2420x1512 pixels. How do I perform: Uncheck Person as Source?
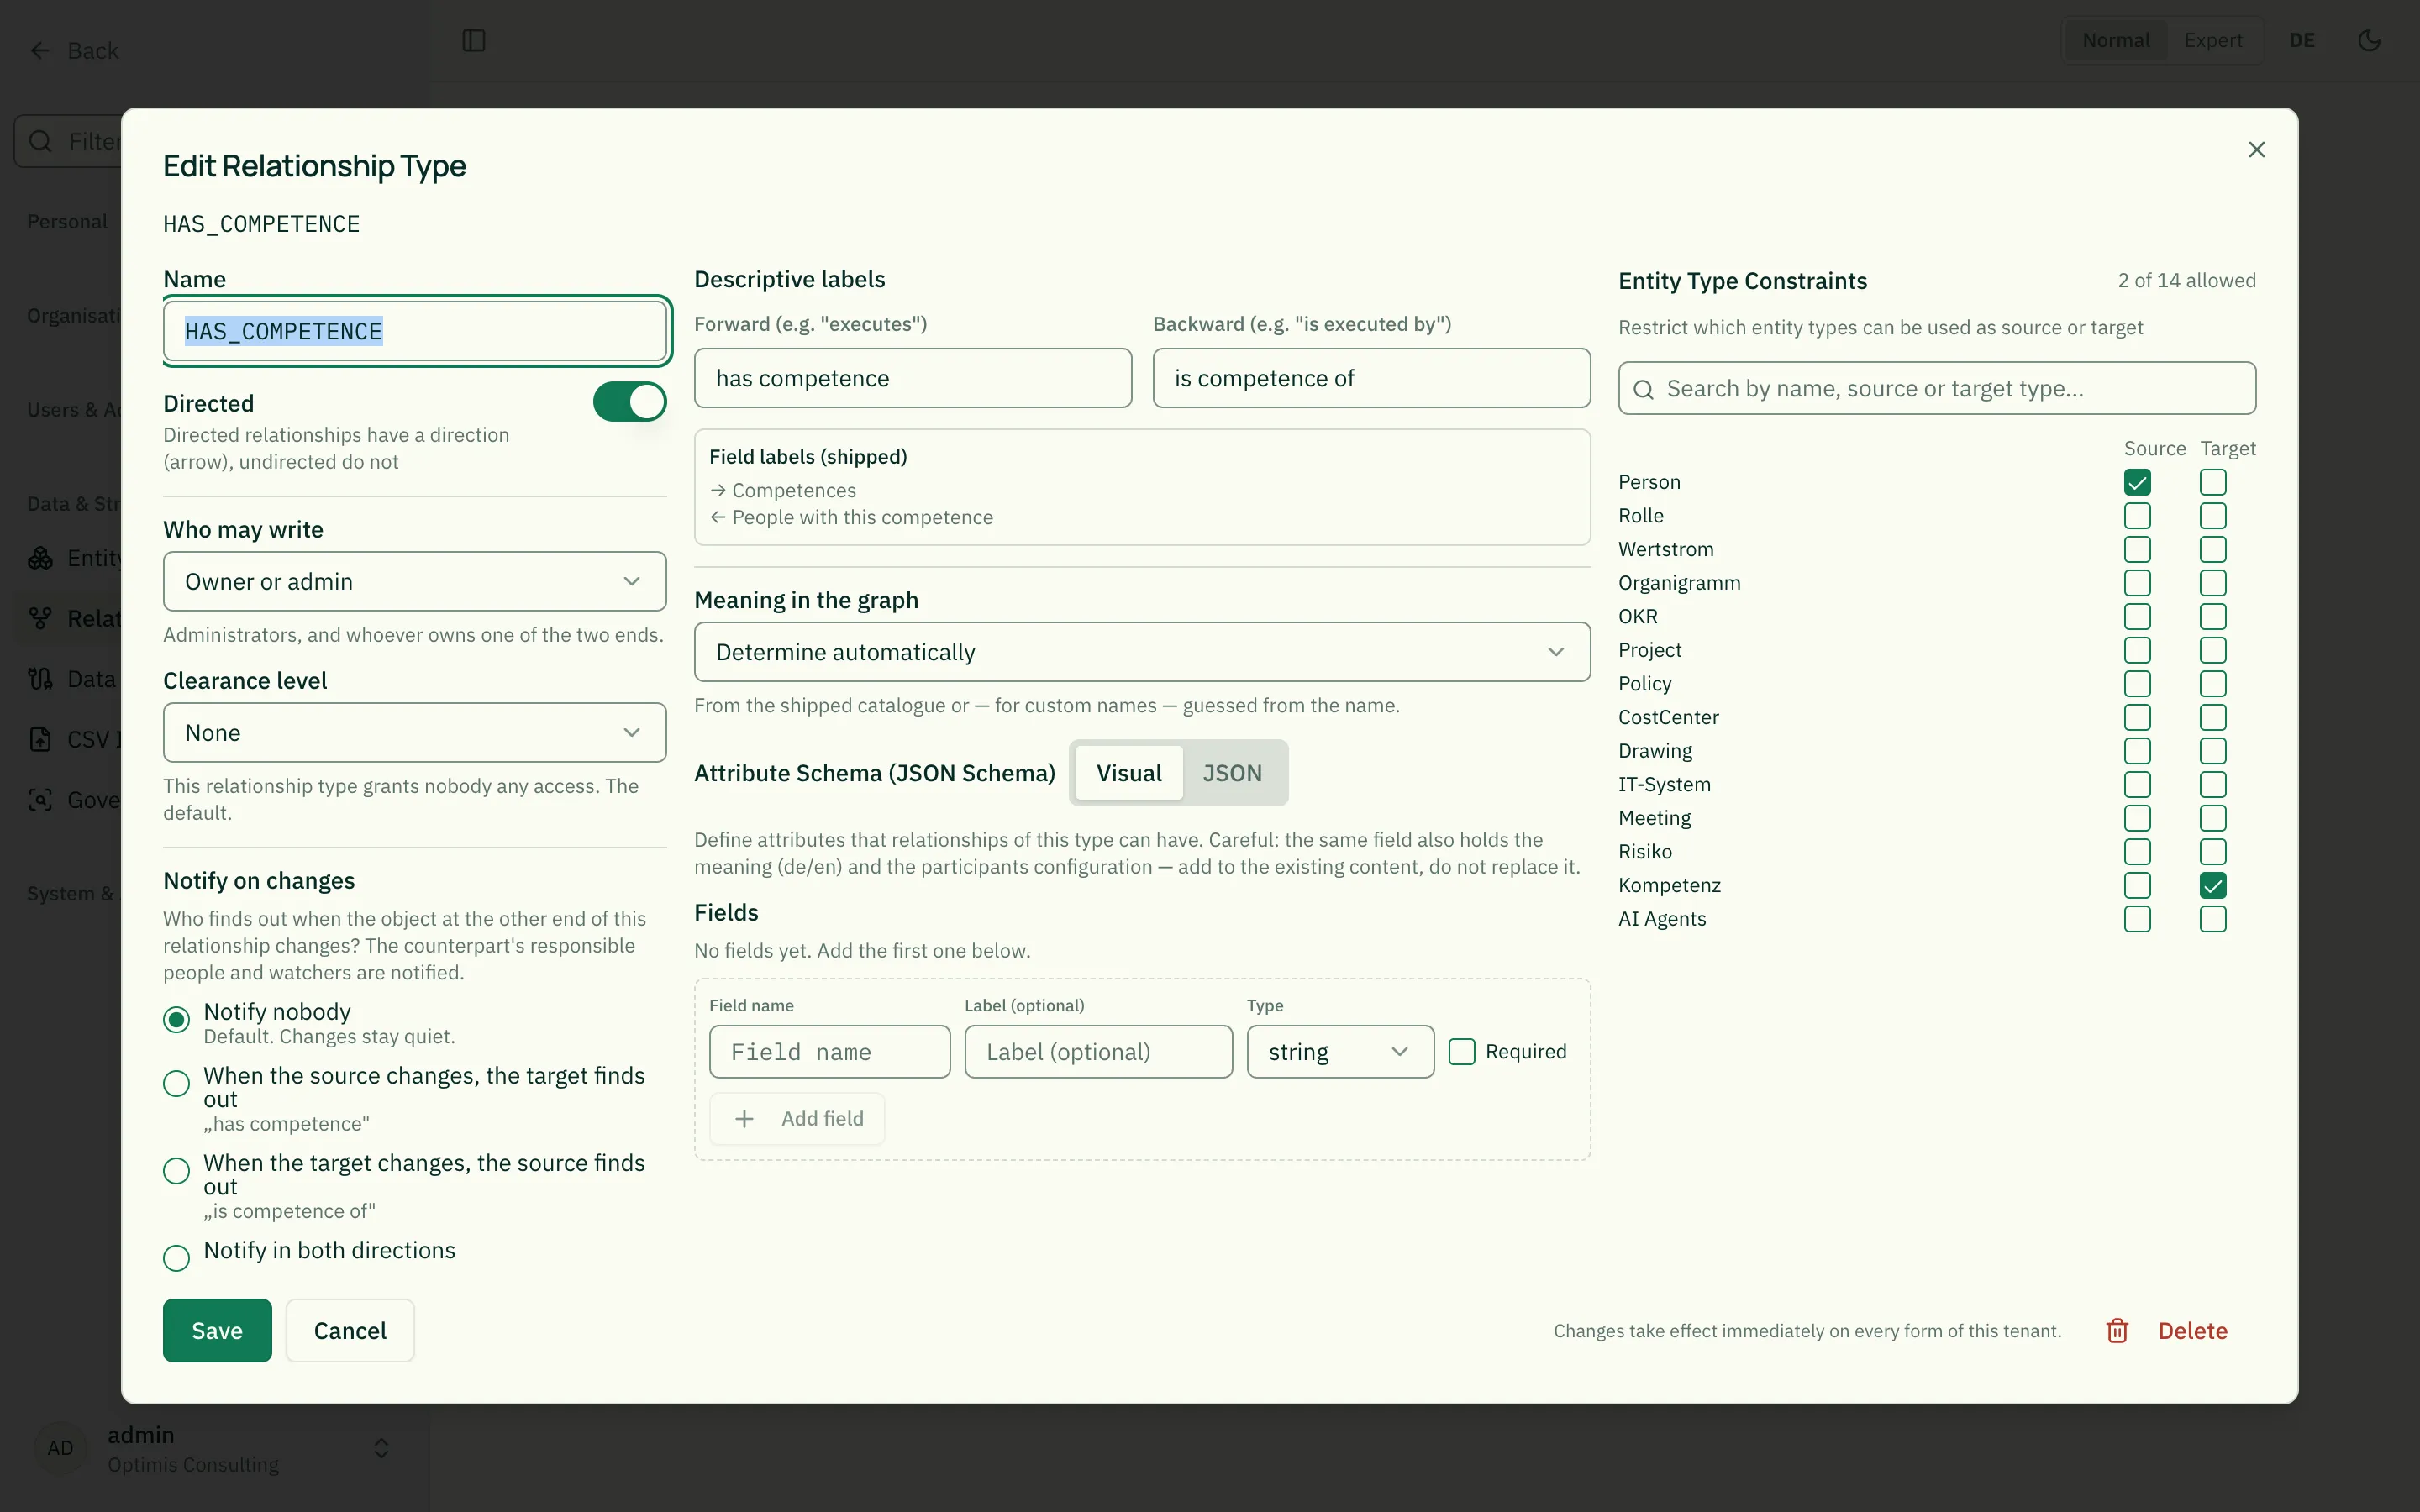[2137, 483]
